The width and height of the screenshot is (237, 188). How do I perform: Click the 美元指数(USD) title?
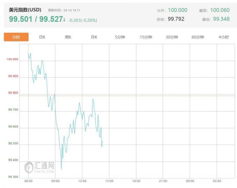(x=25, y=10)
